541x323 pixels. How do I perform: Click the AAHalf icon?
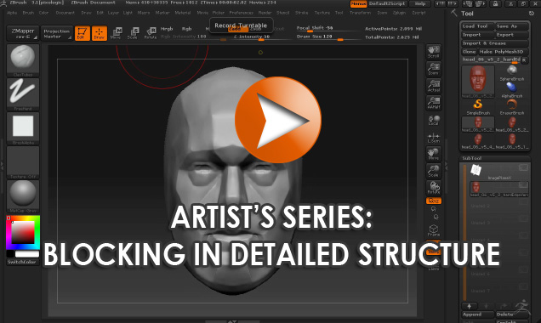pyautogui.click(x=434, y=103)
